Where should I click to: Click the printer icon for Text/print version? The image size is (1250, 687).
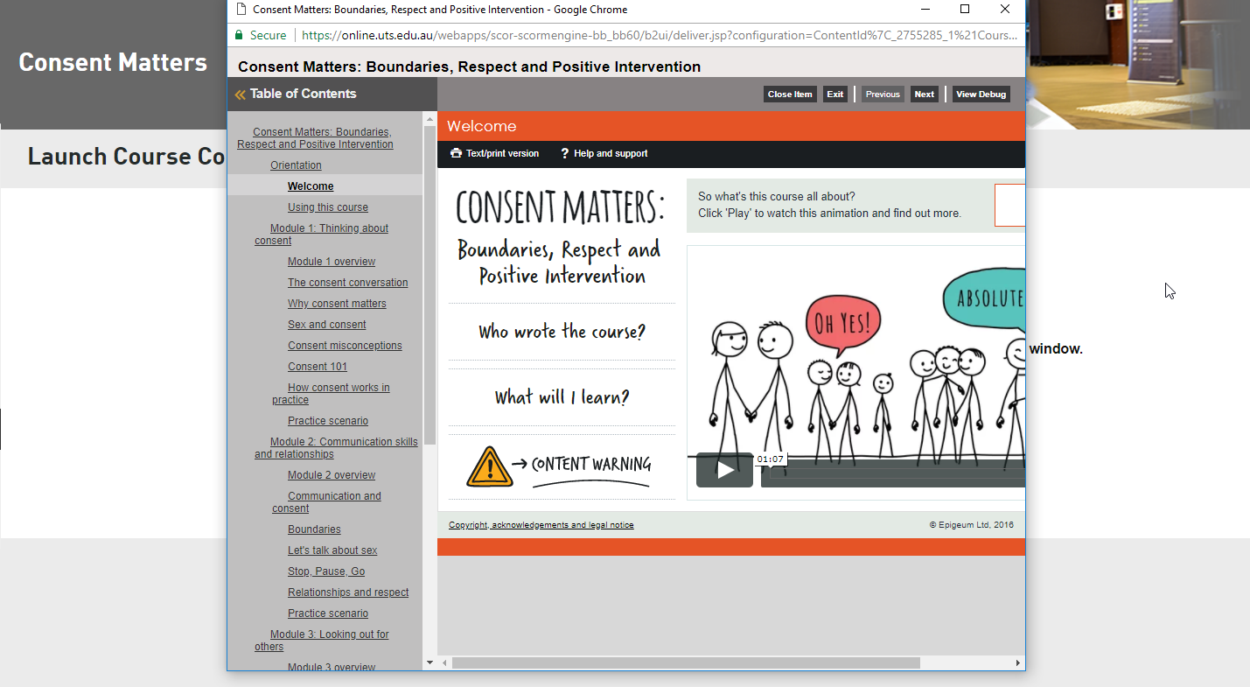point(456,153)
